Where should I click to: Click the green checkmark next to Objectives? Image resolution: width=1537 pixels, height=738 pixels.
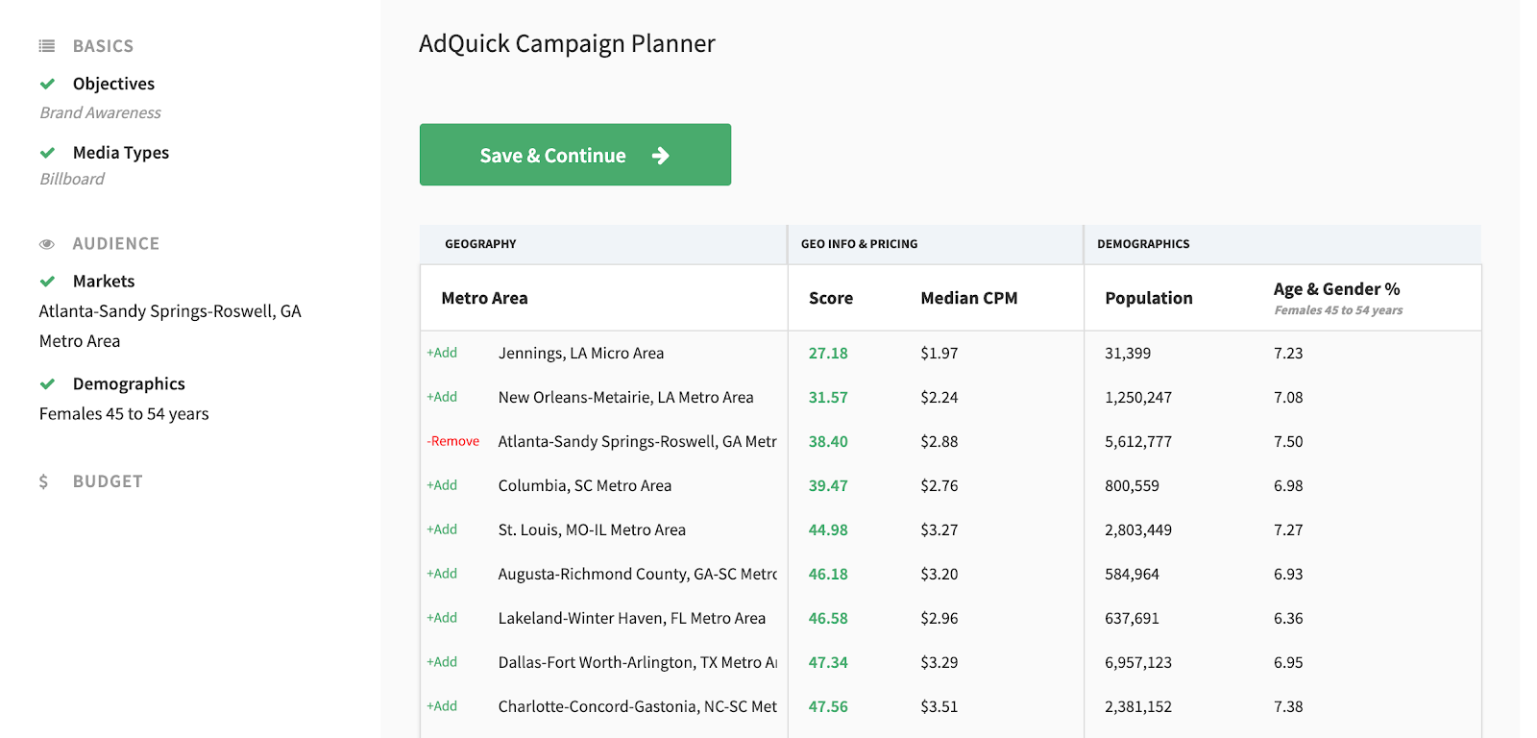(47, 84)
